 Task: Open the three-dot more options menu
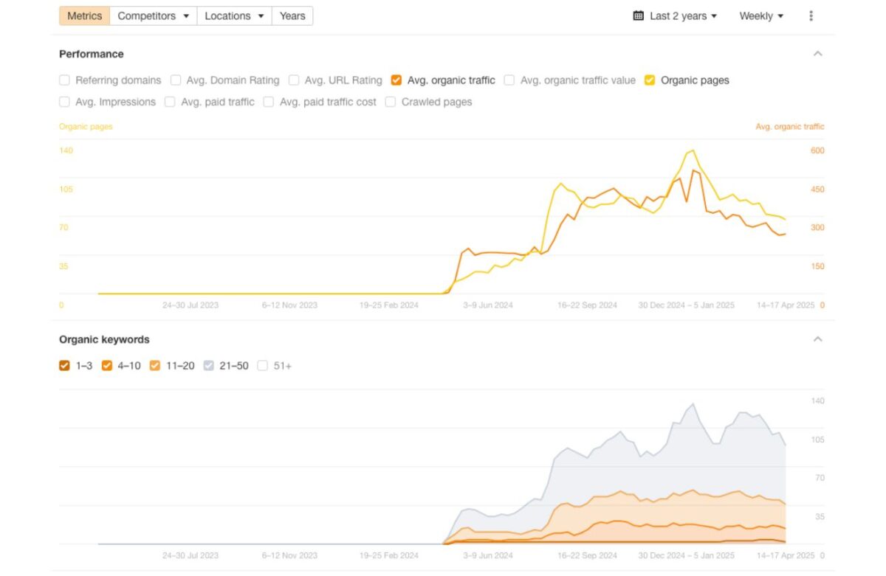(811, 16)
